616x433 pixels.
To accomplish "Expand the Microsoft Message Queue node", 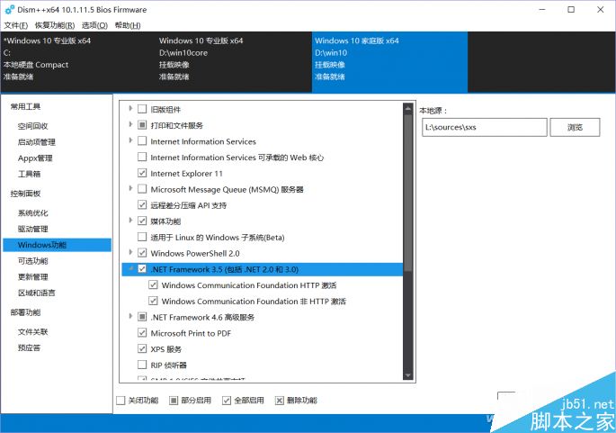I will (130, 188).
